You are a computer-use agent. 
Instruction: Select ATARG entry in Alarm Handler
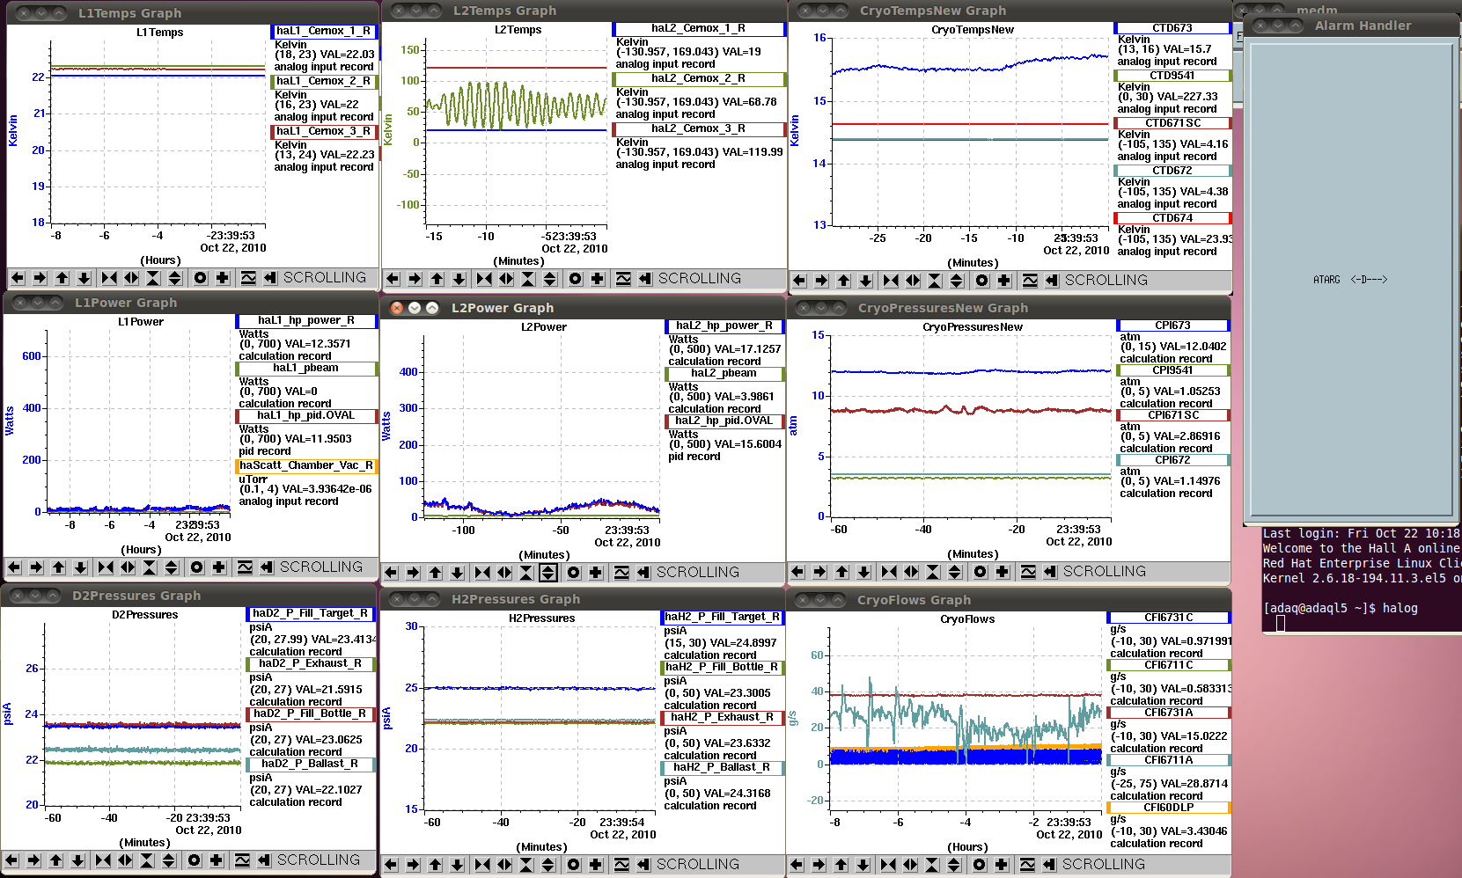pos(1349,280)
